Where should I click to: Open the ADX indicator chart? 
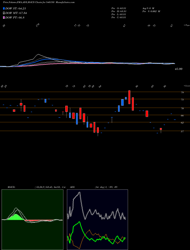pos(97,220)
